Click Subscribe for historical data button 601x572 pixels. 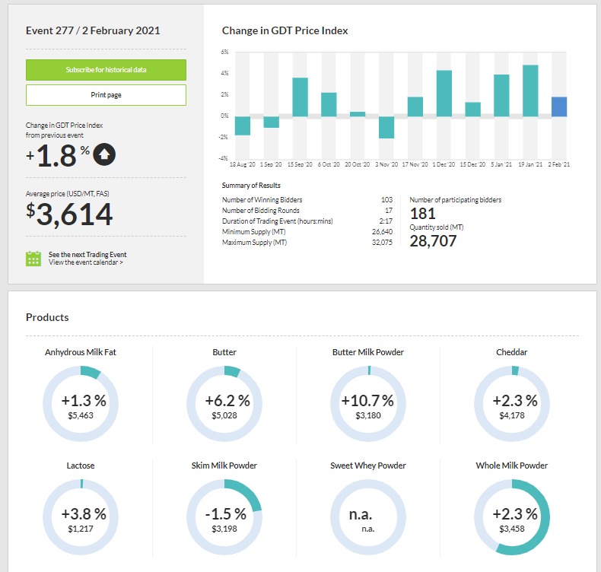point(106,70)
